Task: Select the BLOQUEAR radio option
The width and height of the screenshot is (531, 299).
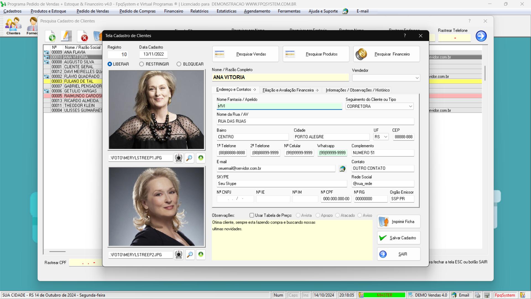Action: tap(179, 64)
